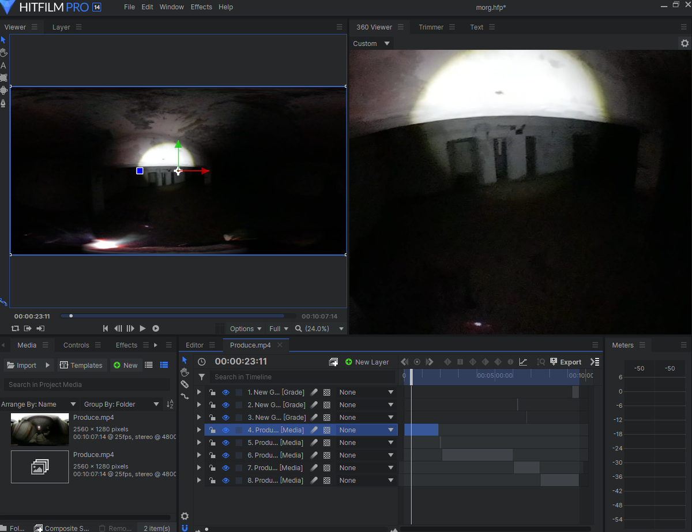Select the Pen mask tool in the Viewer
This screenshot has width=692, height=532.
[x=3, y=103]
